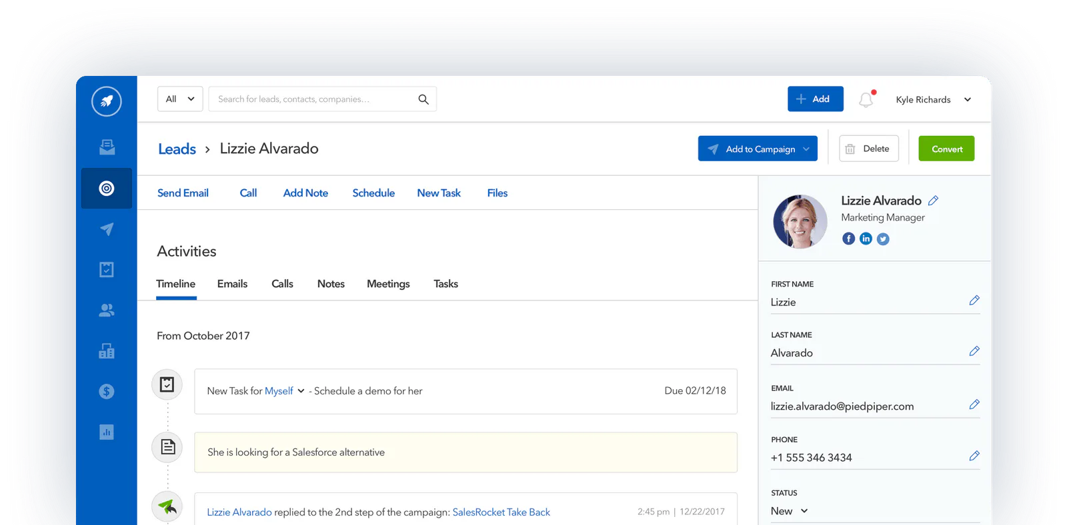Expand Add to Campaign dropdown arrow
The image size is (1067, 525).
[x=806, y=149]
